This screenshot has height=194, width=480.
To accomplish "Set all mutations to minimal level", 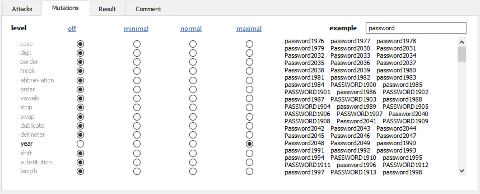I will (136, 29).
